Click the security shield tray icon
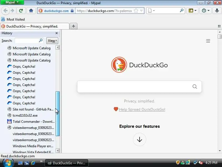The image size is (222, 167). (x=178, y=163)
